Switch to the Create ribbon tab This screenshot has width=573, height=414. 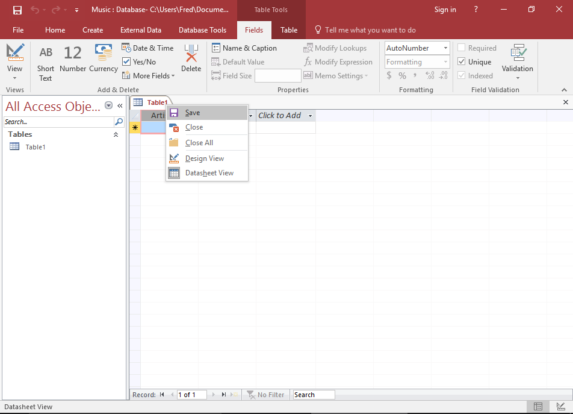[93, 30]
